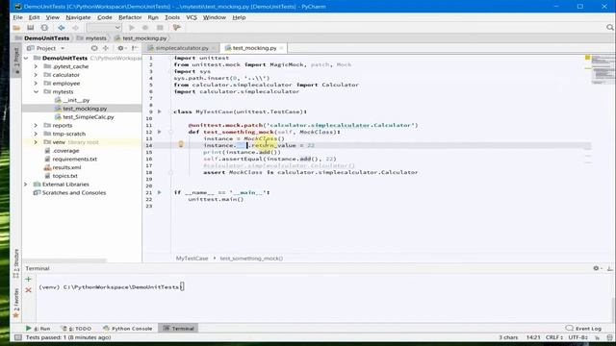Click Collapse All icon in Project panel
This screenshot has height=346, width=616.
[106, 48]
